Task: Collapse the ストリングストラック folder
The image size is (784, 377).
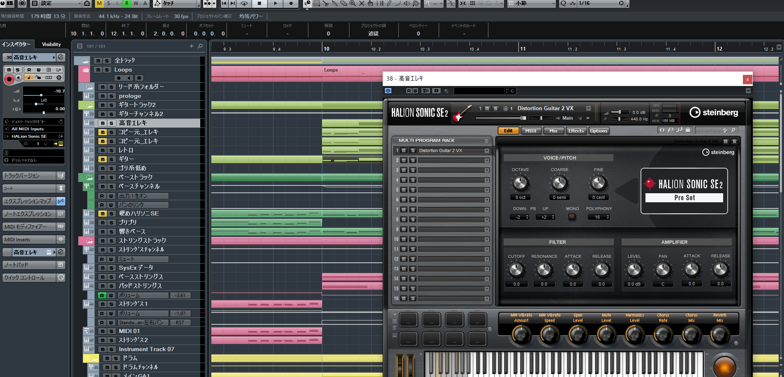Action: [89, 241]
